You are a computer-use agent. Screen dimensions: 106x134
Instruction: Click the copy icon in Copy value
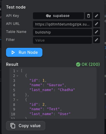(x=13, y=126)
